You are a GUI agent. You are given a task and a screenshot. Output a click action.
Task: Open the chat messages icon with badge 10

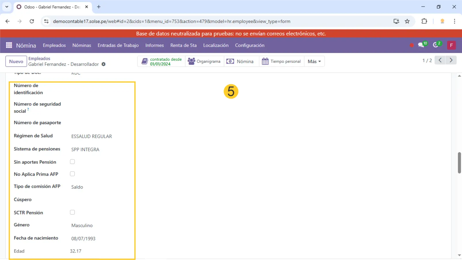(x=421, y=45)
